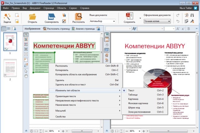This screenshot has width=200, height=133.
Task: Fit to width icon in image pane bottom bar
Action: click(x=36, y=131)
